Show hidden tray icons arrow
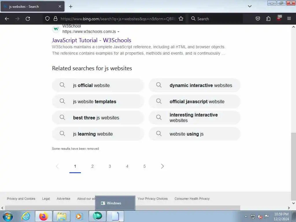The width and height of the screenshot is (296, 222). [246, 217]
